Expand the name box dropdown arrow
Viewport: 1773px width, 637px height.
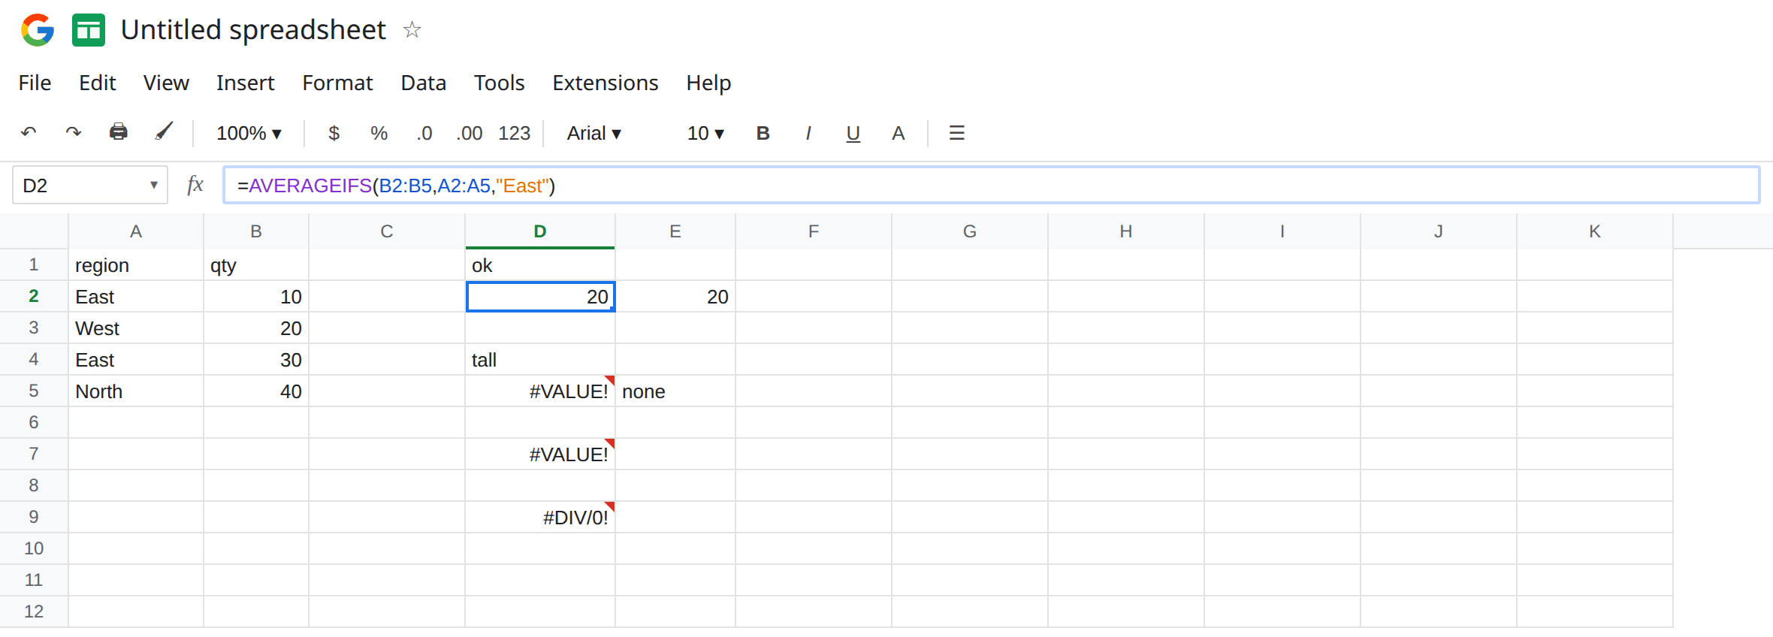coord(153,185)
